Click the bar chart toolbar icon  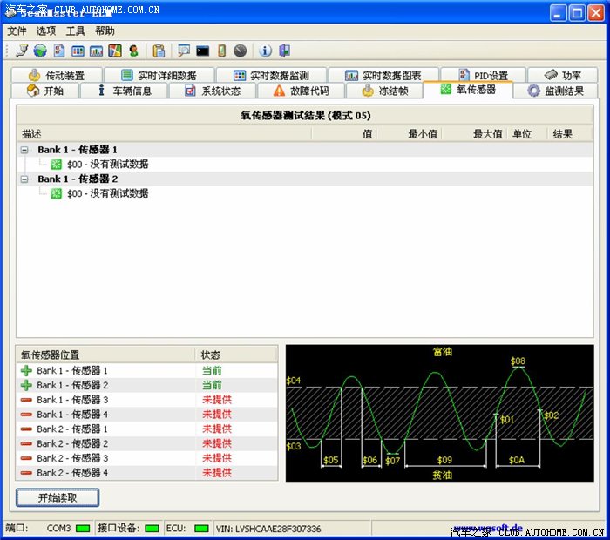pos(96,51)
